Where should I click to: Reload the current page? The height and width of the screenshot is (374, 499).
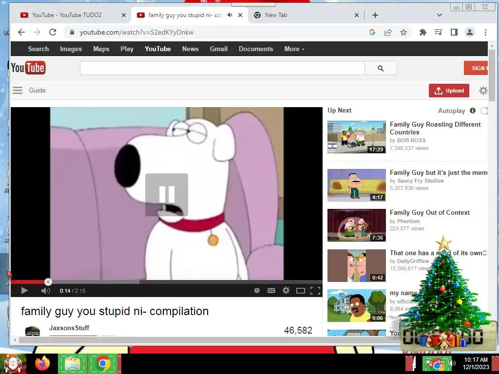tap(53, 32)
